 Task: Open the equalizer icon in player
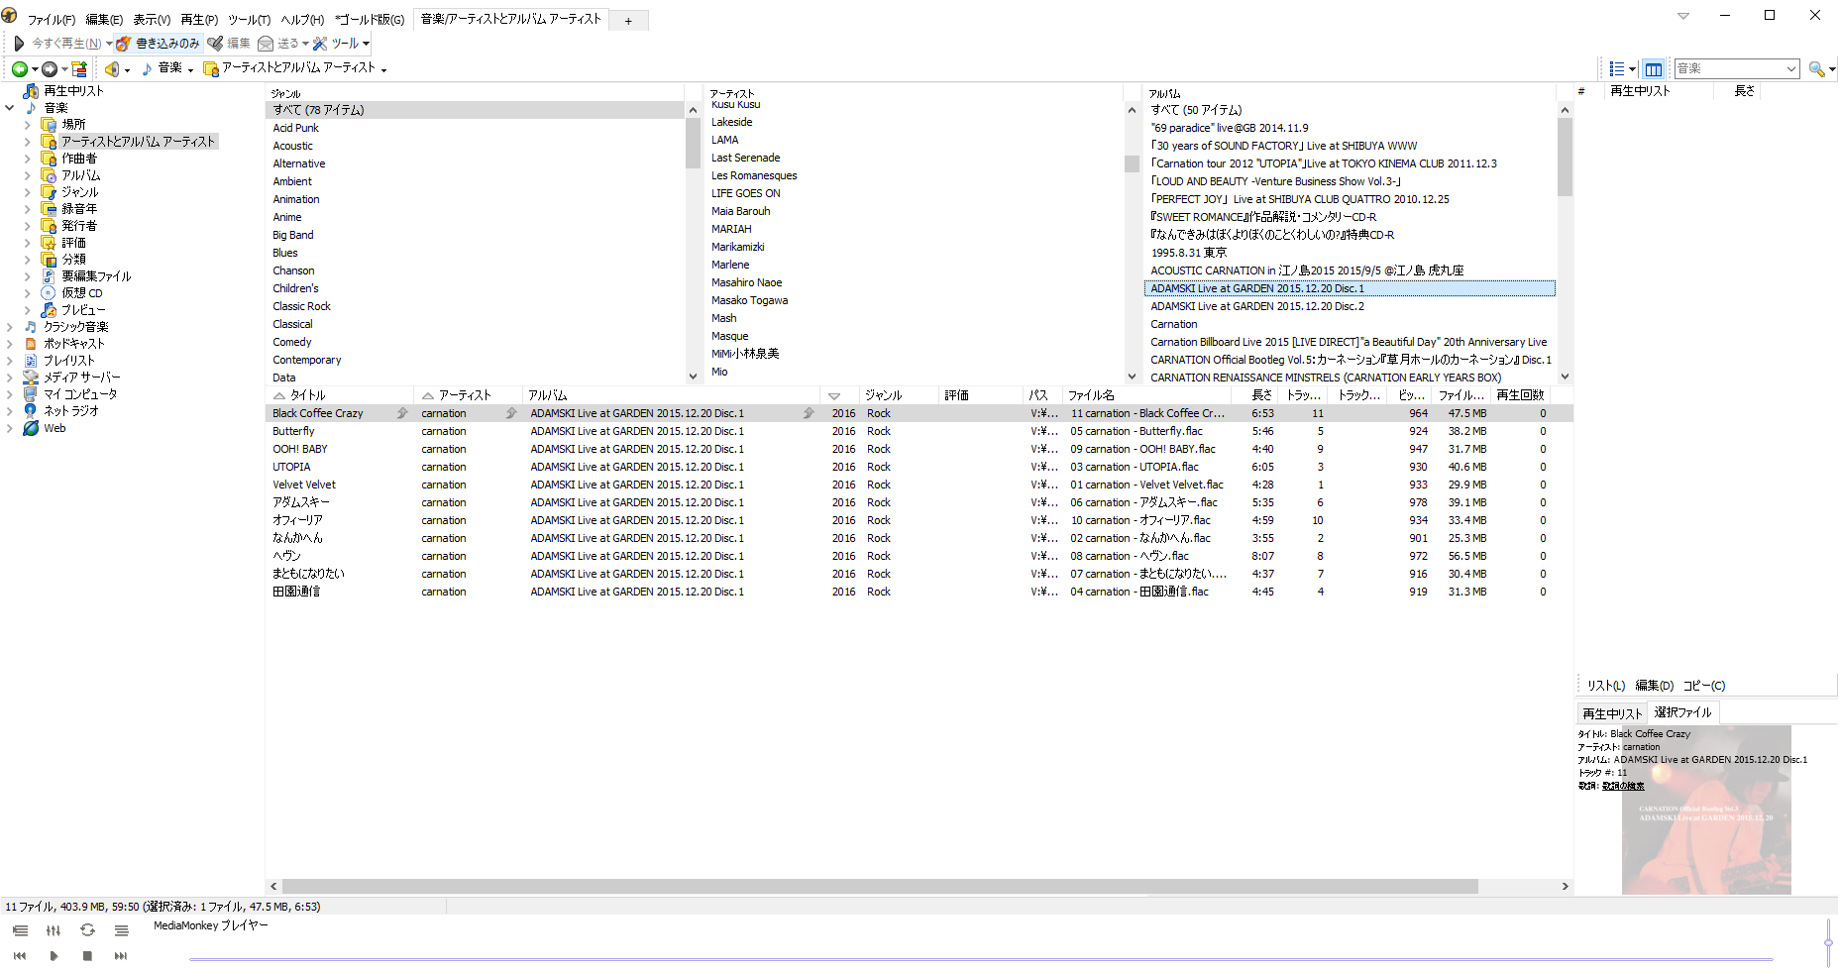[x=54, y=930]
